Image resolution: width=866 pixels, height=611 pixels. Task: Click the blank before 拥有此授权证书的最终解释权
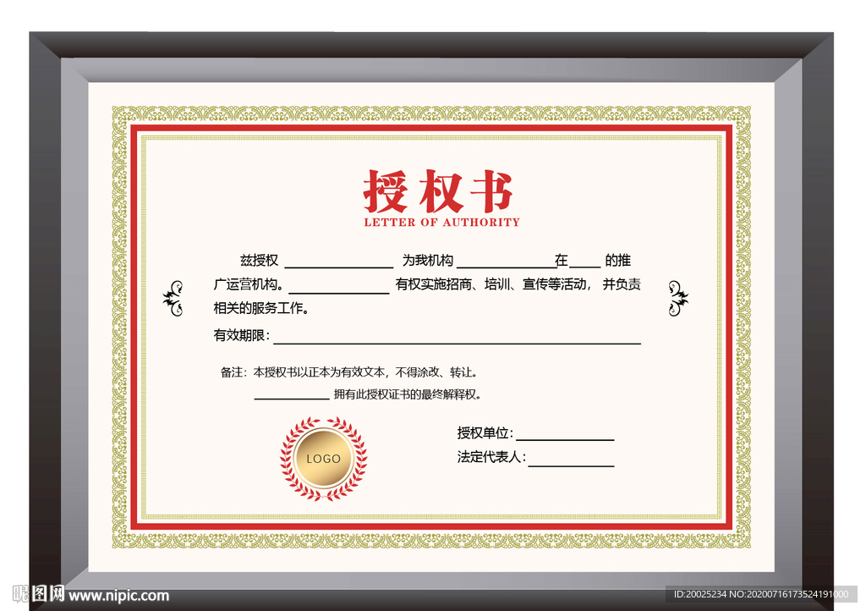click(292, 399)
